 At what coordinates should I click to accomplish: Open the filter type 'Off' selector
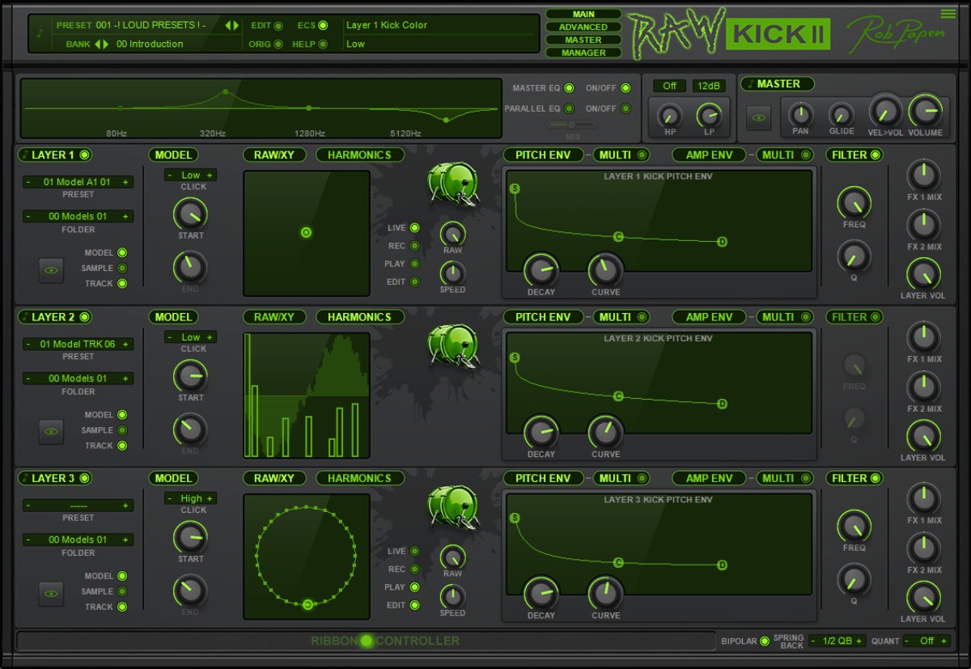(x=670, y=86)
